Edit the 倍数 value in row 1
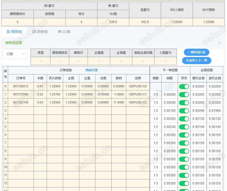Screen dimensions: 227x191 (156, 94)
